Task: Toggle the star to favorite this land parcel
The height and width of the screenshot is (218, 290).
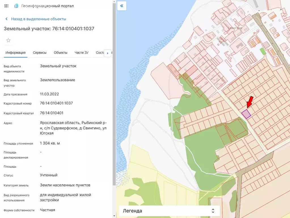Action: [8, 40]
